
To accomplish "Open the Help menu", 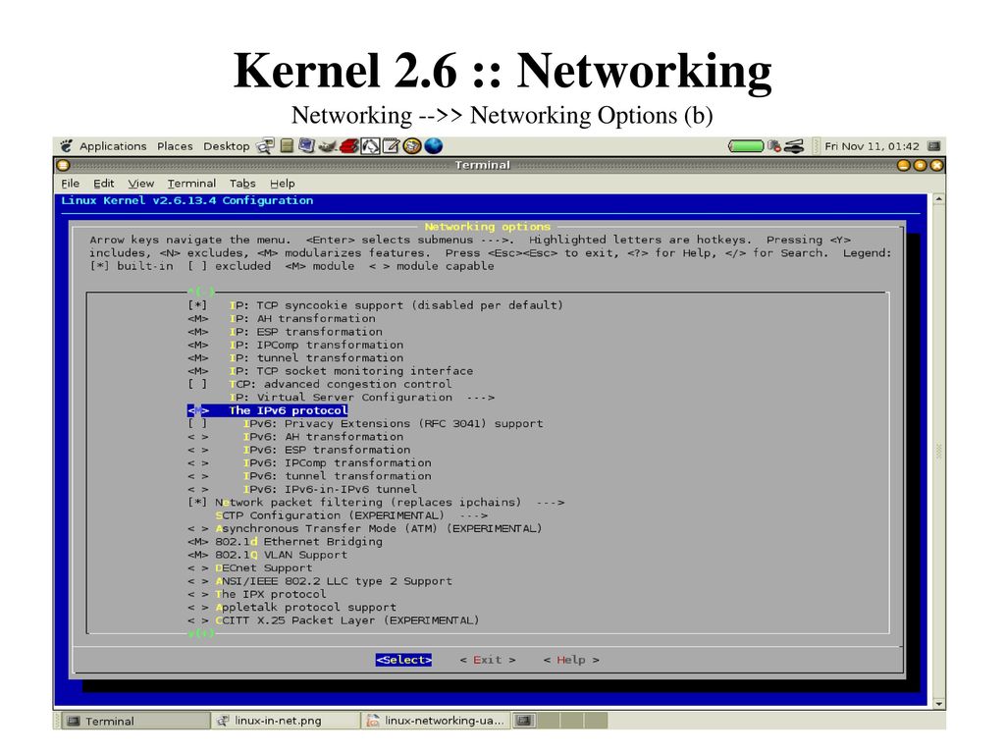I will pyautogui.click(x=282, y=184).
